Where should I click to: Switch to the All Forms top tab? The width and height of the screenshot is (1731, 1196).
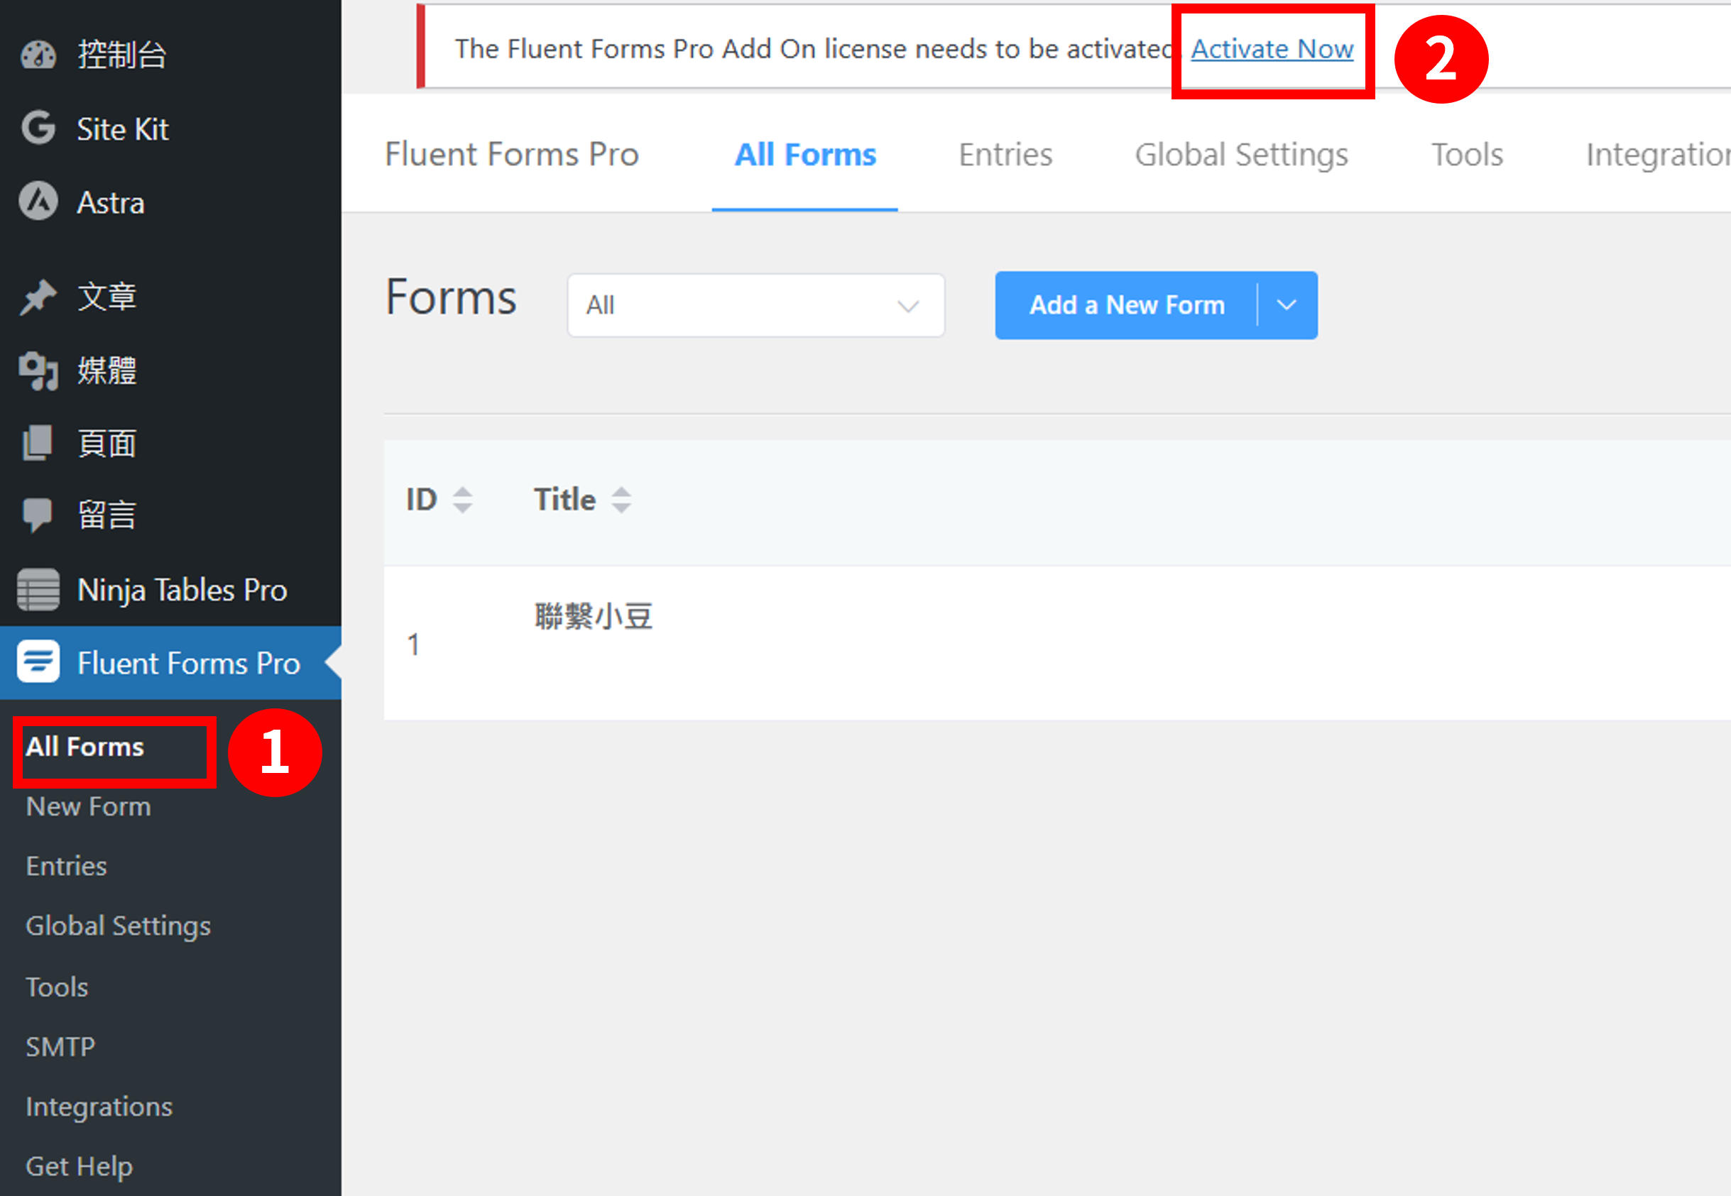click(805, 154)
